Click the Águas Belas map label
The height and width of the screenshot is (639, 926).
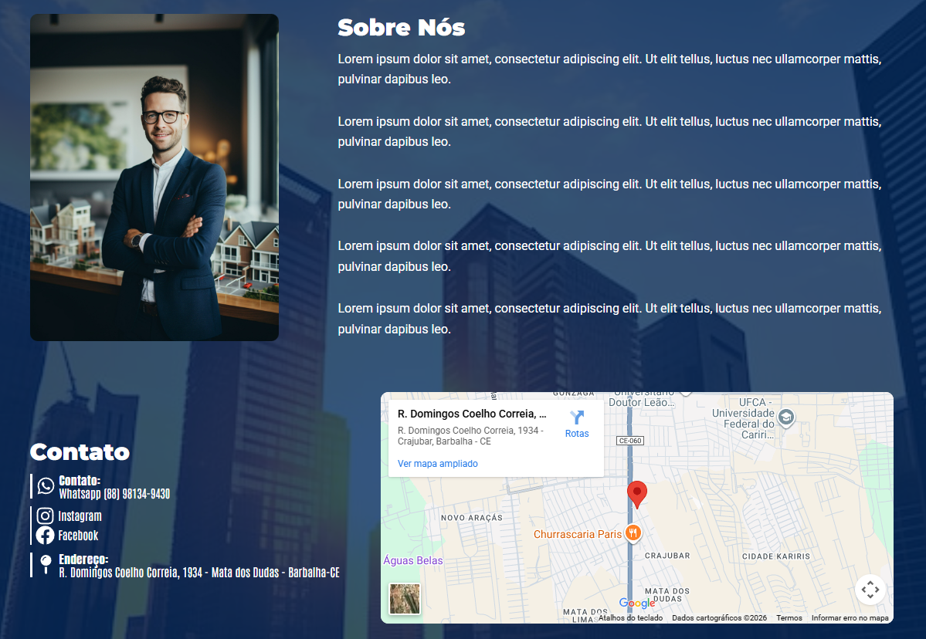click(x=413, y=561)
